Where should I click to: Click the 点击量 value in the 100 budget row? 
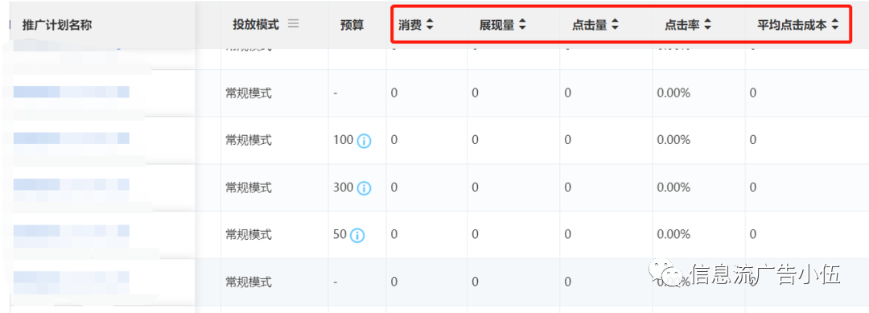(x=567, y=140)
